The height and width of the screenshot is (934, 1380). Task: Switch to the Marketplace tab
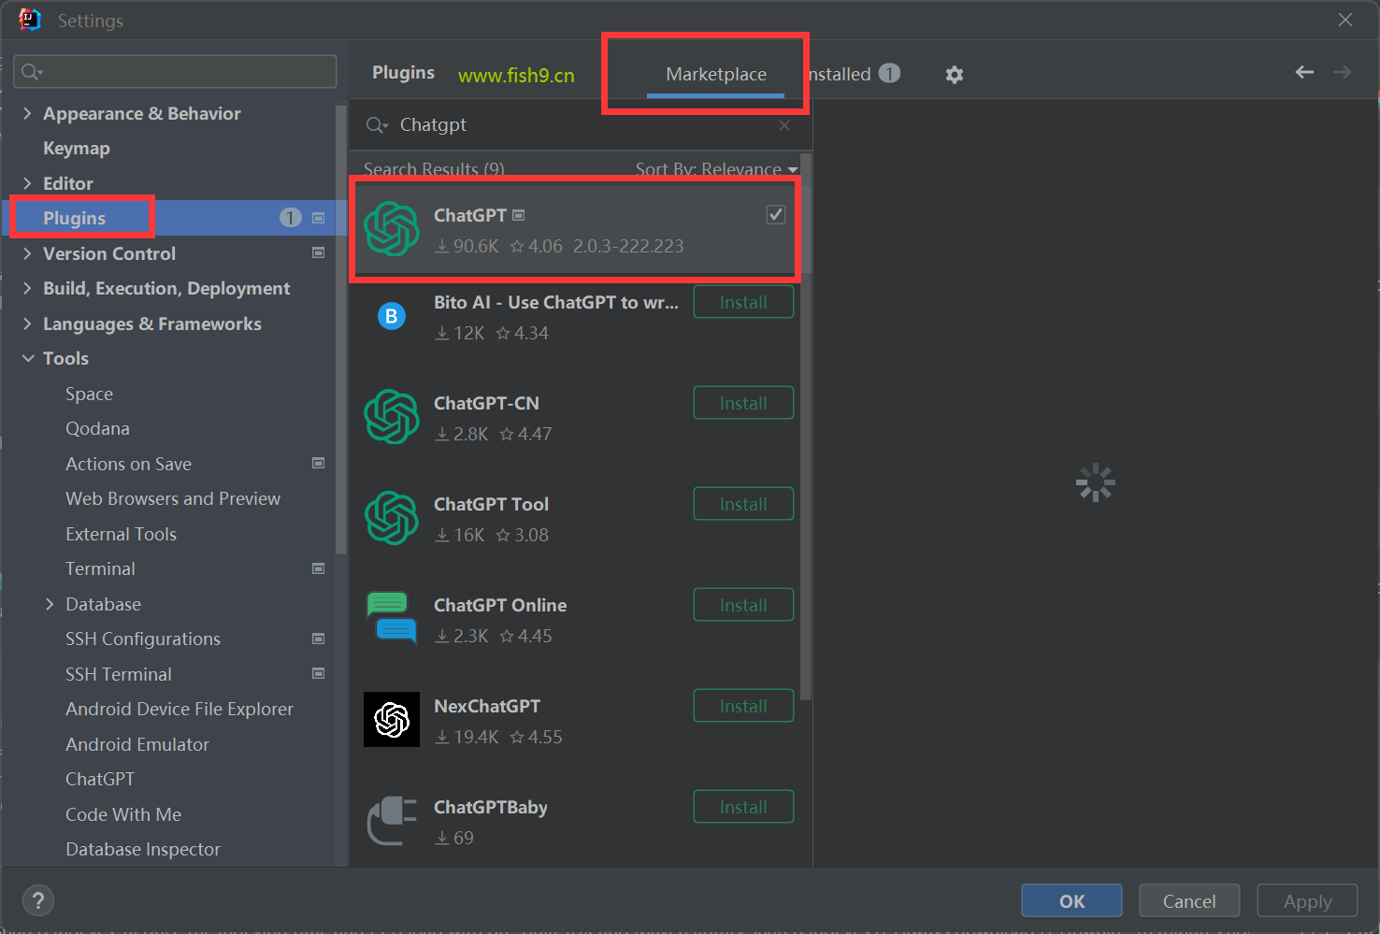(x=716, y=74)
